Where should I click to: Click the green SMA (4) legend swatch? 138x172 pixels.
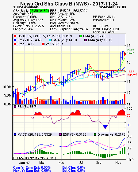(x=81, y=36)
